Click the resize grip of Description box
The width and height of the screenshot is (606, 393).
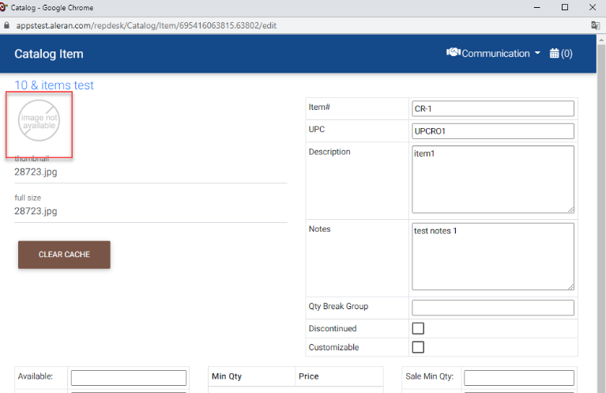pos(570,210)
